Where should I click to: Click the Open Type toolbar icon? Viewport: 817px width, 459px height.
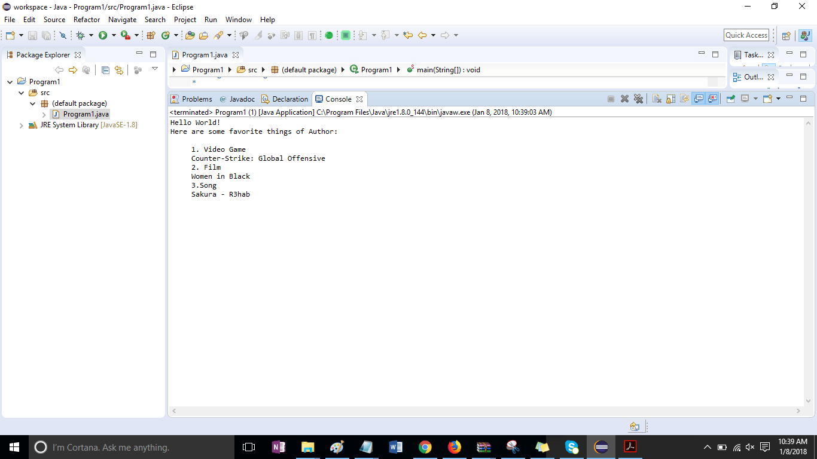tap(190, 35)
